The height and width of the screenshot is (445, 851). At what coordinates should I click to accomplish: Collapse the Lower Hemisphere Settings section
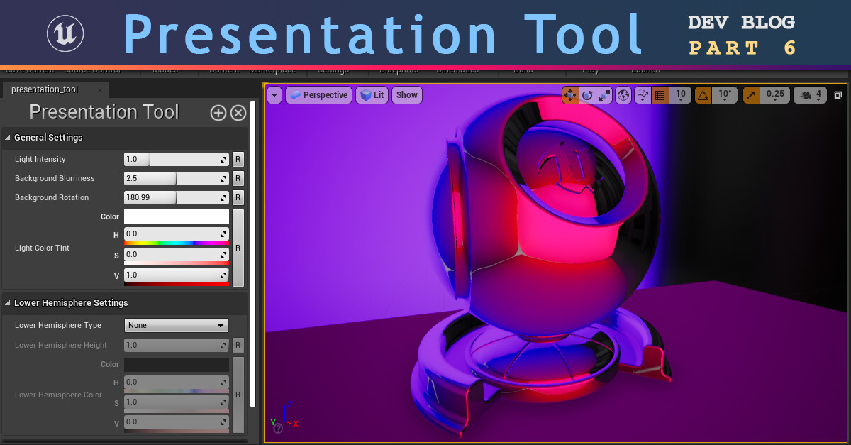[7, 302]
